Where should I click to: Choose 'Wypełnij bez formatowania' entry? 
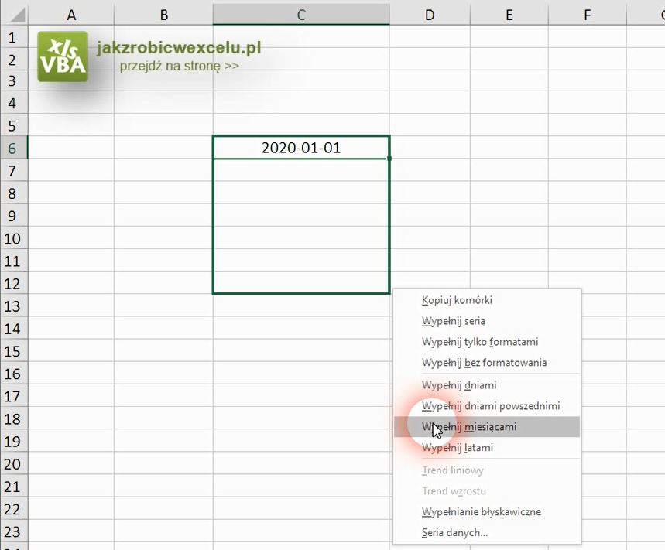pyautogui.click(x=485, y=363)
